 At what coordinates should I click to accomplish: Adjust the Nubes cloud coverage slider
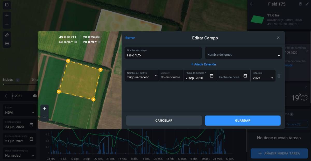tap(3, 84)
